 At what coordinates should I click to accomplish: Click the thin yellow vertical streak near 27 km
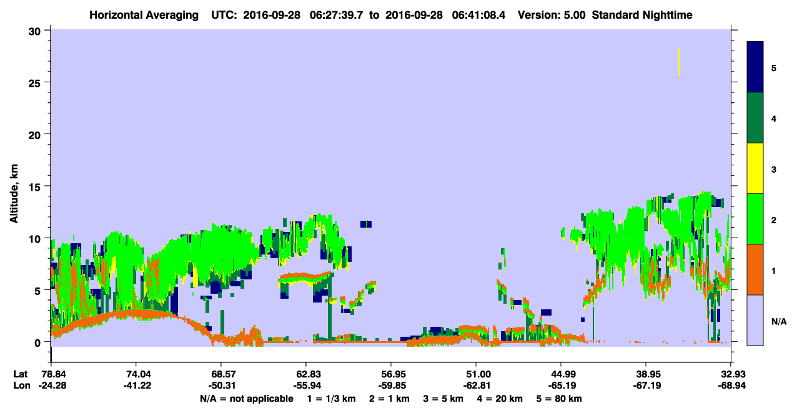point(678,62)
